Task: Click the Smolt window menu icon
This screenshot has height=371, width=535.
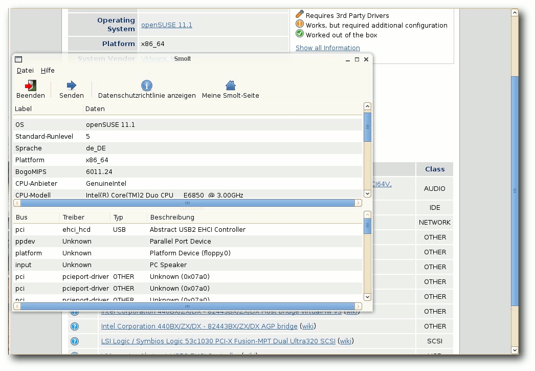Action: click(x=18, y=59)
